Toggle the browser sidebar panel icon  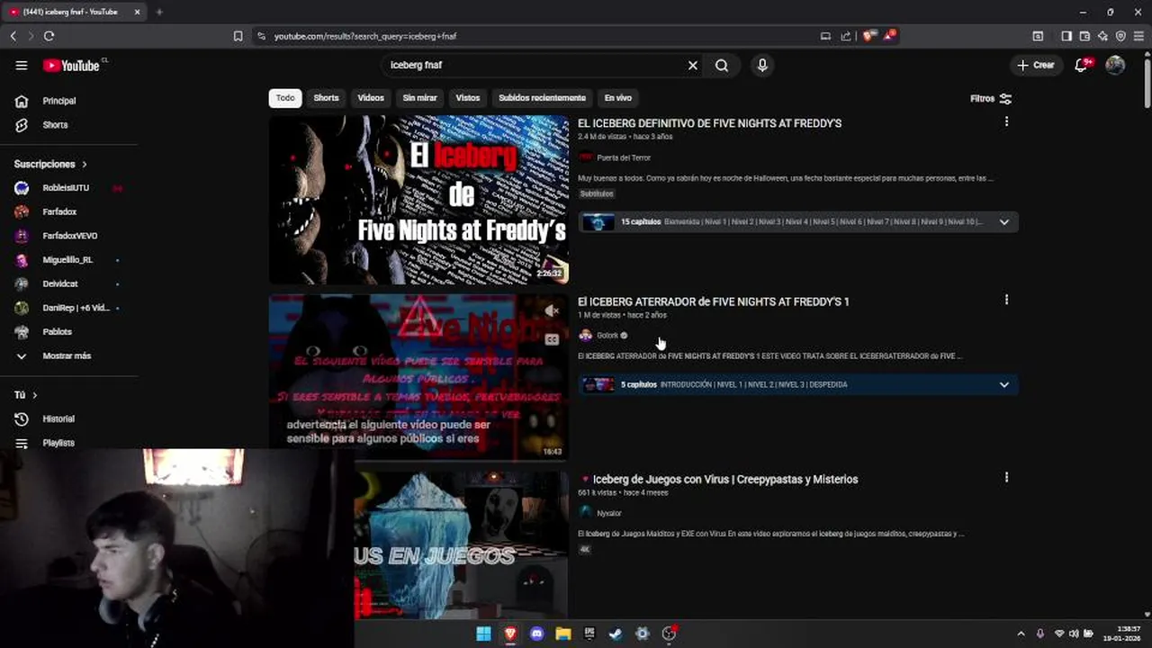click(1066, 36)
